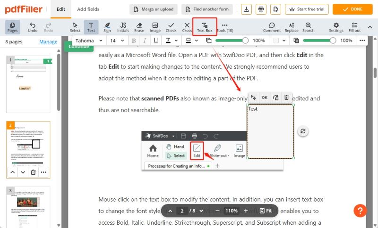The width and height of the screenshot is (378, 228).
Task: Move page 2 up with arrow
Action: click(13, 172)
